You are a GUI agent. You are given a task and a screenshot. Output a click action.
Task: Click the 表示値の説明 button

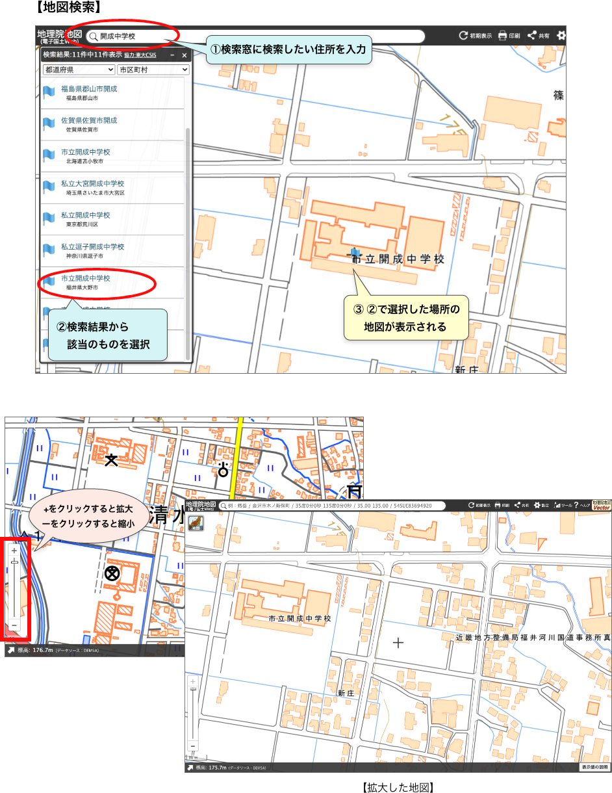point(594,767)
